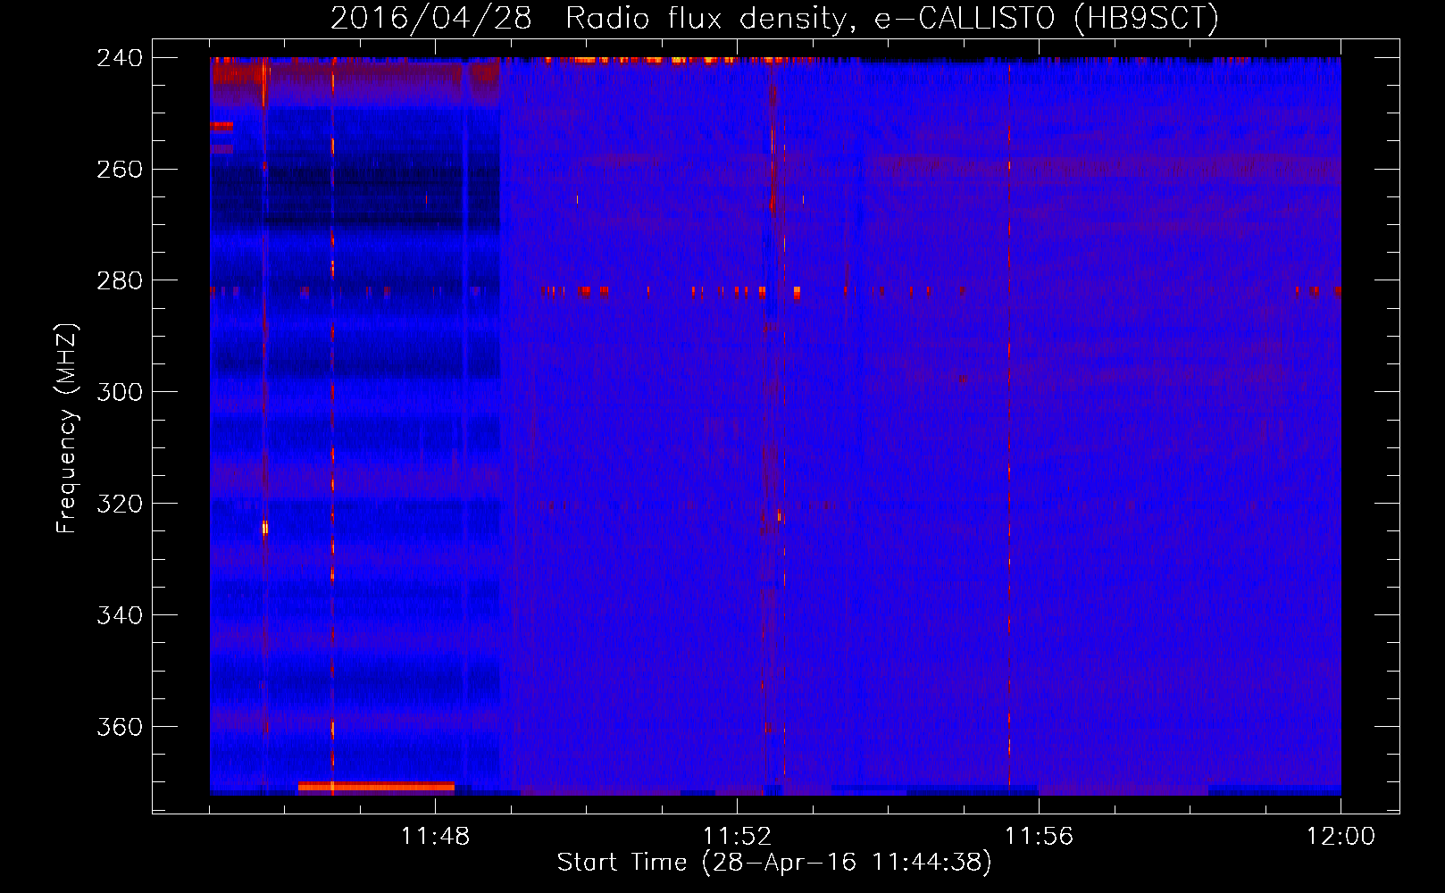Image resolution: width=1445 pixels, height=893 pixels.
Task: Click the 11:48 time tick label
Action: [435, 837]
